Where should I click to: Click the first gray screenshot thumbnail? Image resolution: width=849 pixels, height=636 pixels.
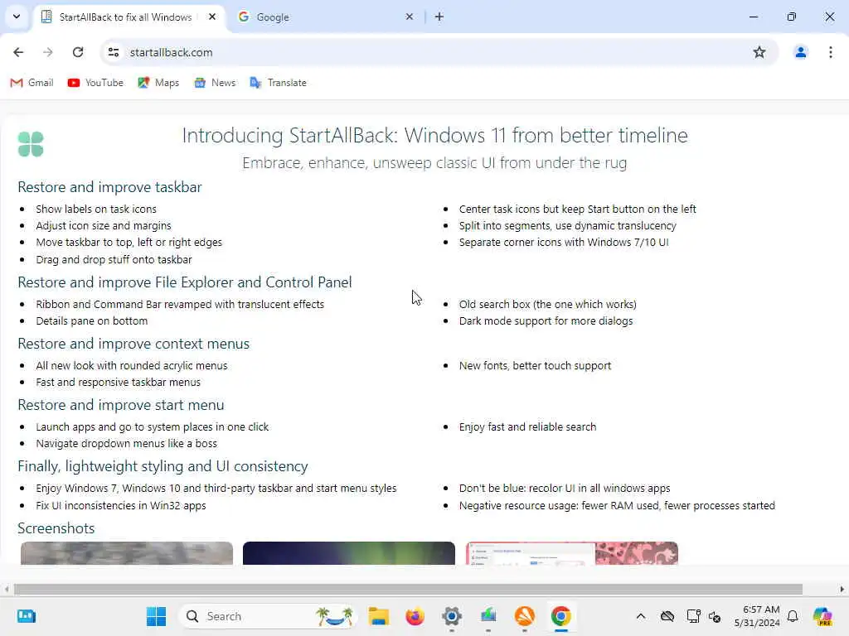(127, 553)
